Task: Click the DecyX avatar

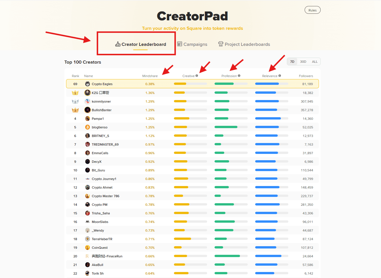Action: click(88, 162)
